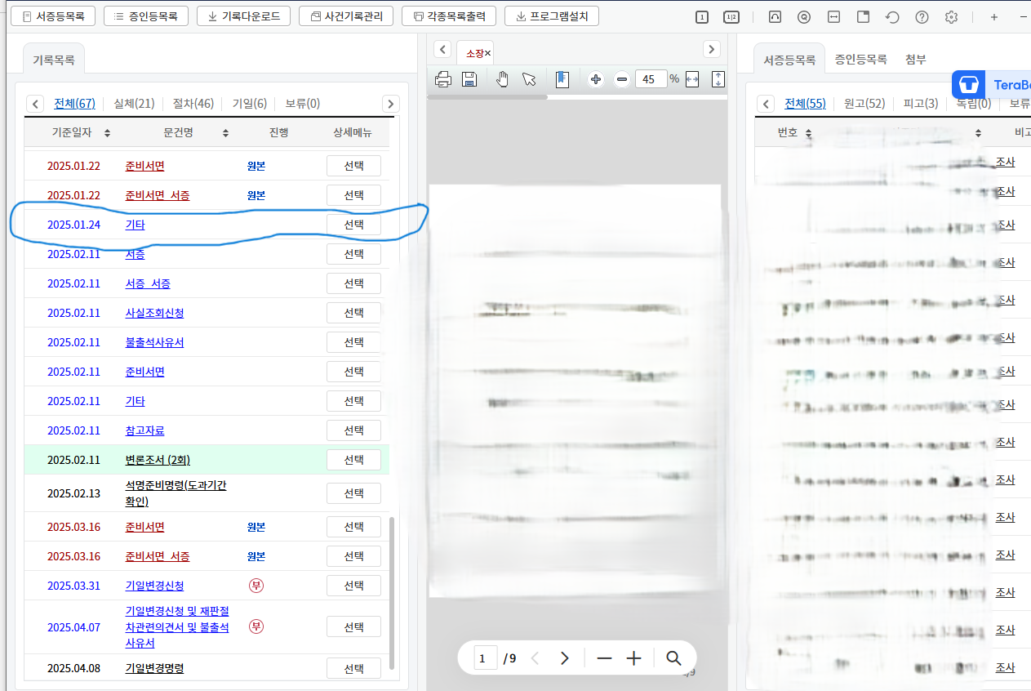Expand more category tabs with the right chevron
The height and width of the screenshot is (691, 1031).
pyautogui.click(x=390, y=103)
